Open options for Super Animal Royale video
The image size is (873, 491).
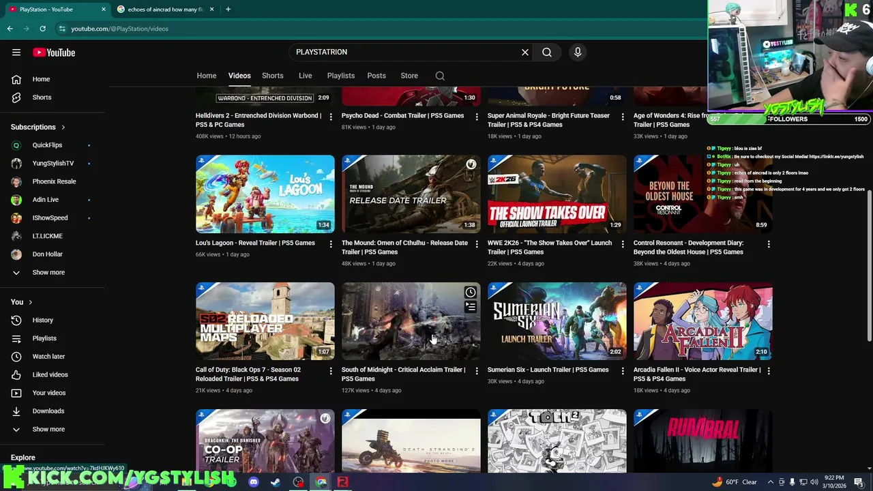(623, 117)
